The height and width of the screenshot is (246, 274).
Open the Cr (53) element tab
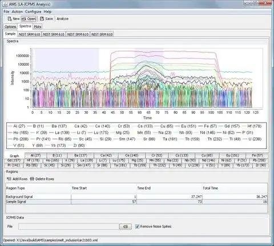(157, 155)
